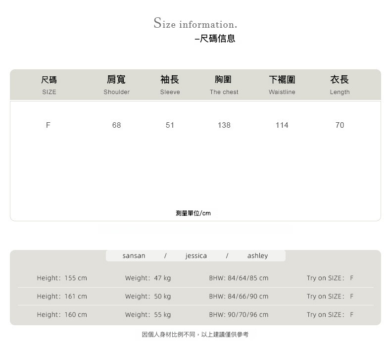Click the size value F in the table

48,125
